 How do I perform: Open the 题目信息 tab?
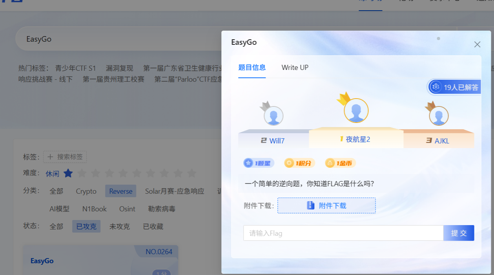point(252,68)
